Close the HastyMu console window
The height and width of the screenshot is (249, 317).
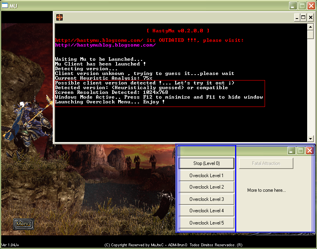coord(311,18)
